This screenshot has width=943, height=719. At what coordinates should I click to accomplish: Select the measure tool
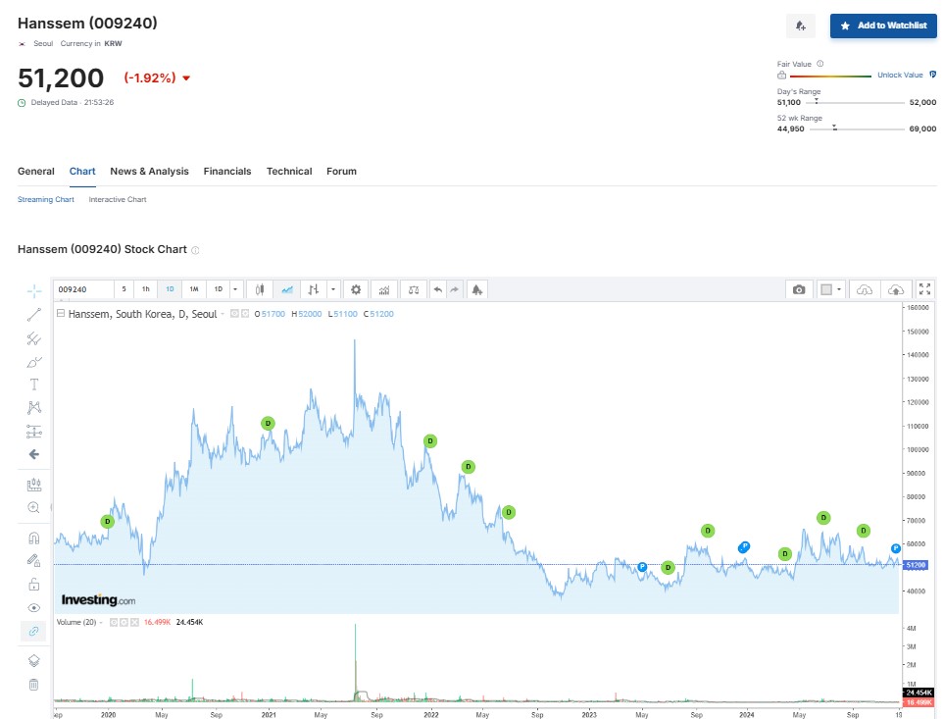coord(34,485)
